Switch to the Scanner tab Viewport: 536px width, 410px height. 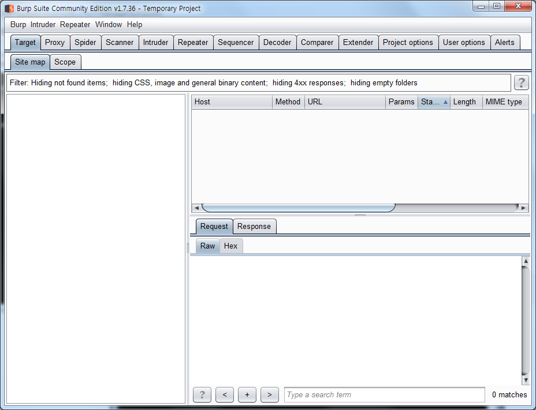pyautogui.click(x=120, y=42)
